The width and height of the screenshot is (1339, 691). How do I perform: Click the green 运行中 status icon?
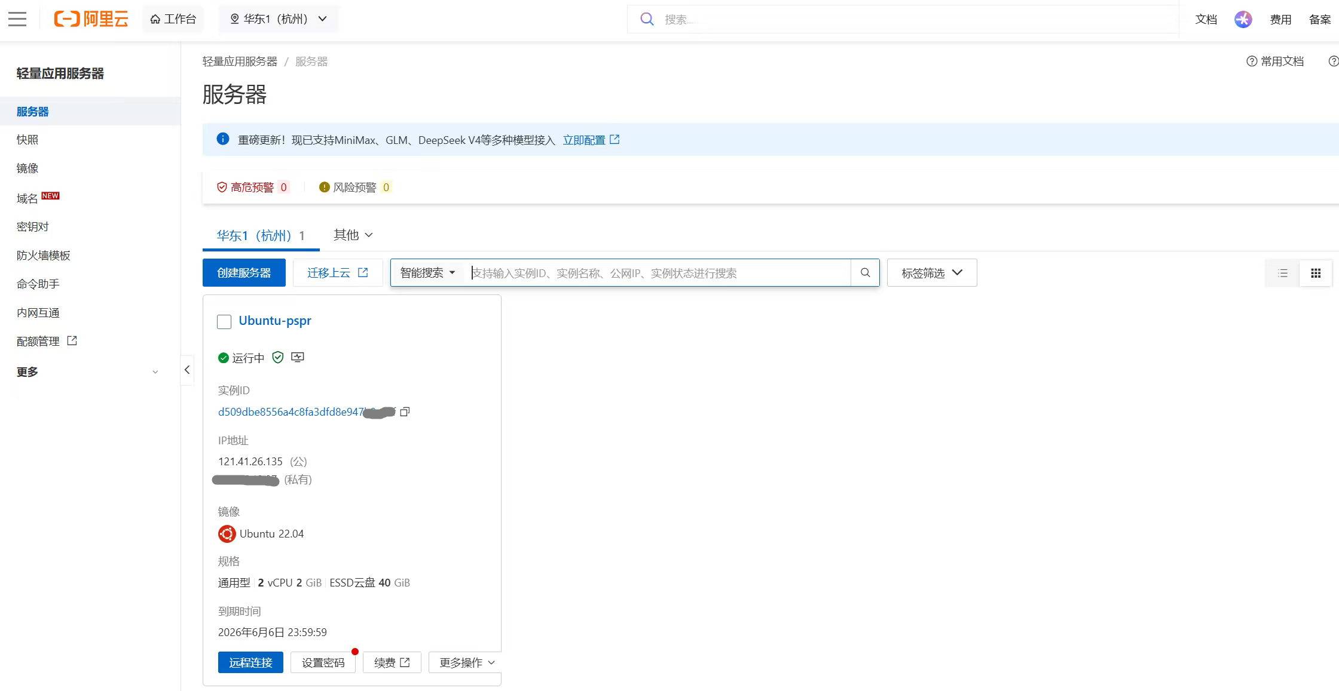(224, 358)
